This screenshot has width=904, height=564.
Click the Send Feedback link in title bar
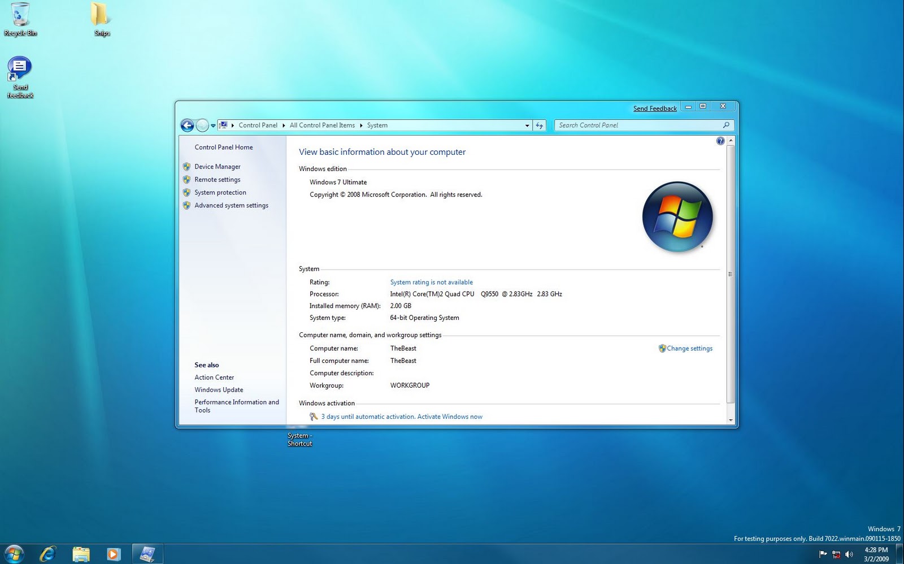[655, 109]
